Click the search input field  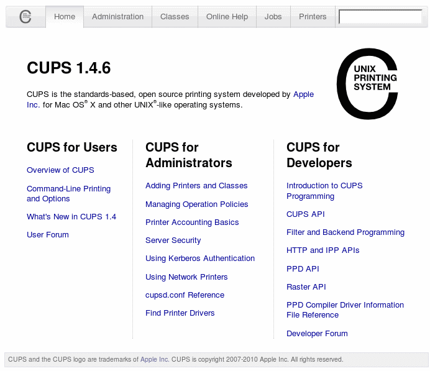380,17
